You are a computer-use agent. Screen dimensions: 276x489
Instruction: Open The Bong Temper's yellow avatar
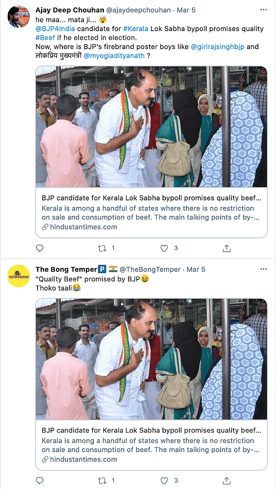point(18,276)
